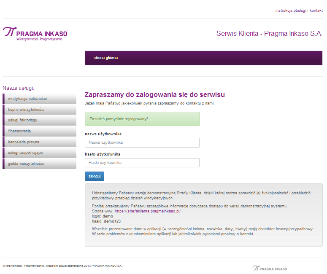Image resolution: width=327 pixels, height=274 pixels.
Task: Click the green 'Zostałeś pomyślnie wylogowany!' message
Action: [x=142, y=119]
